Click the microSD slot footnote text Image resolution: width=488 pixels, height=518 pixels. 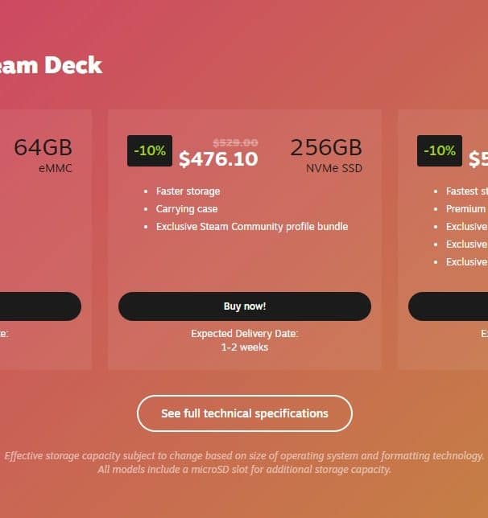click(245, 470)
